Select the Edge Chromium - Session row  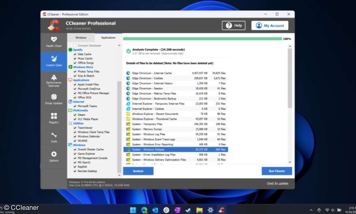click(x=176, y=88)
